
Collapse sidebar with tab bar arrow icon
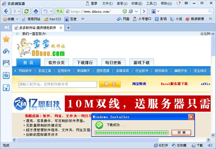tap(6, 28)
